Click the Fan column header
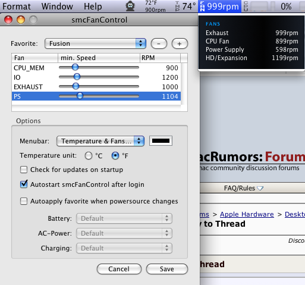This screenshot has width=305, height=285. point(34,58)
